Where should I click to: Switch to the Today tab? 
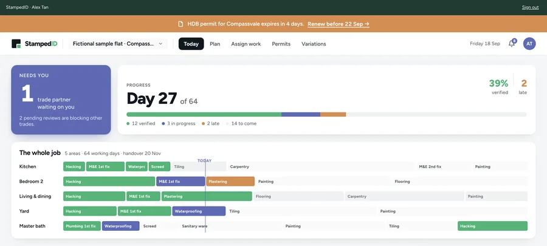tap(191, 44)
